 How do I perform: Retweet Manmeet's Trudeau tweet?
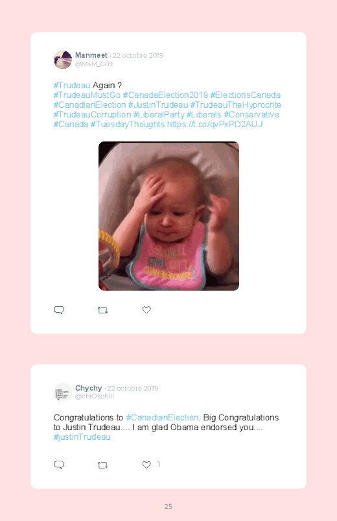(102, 310)
